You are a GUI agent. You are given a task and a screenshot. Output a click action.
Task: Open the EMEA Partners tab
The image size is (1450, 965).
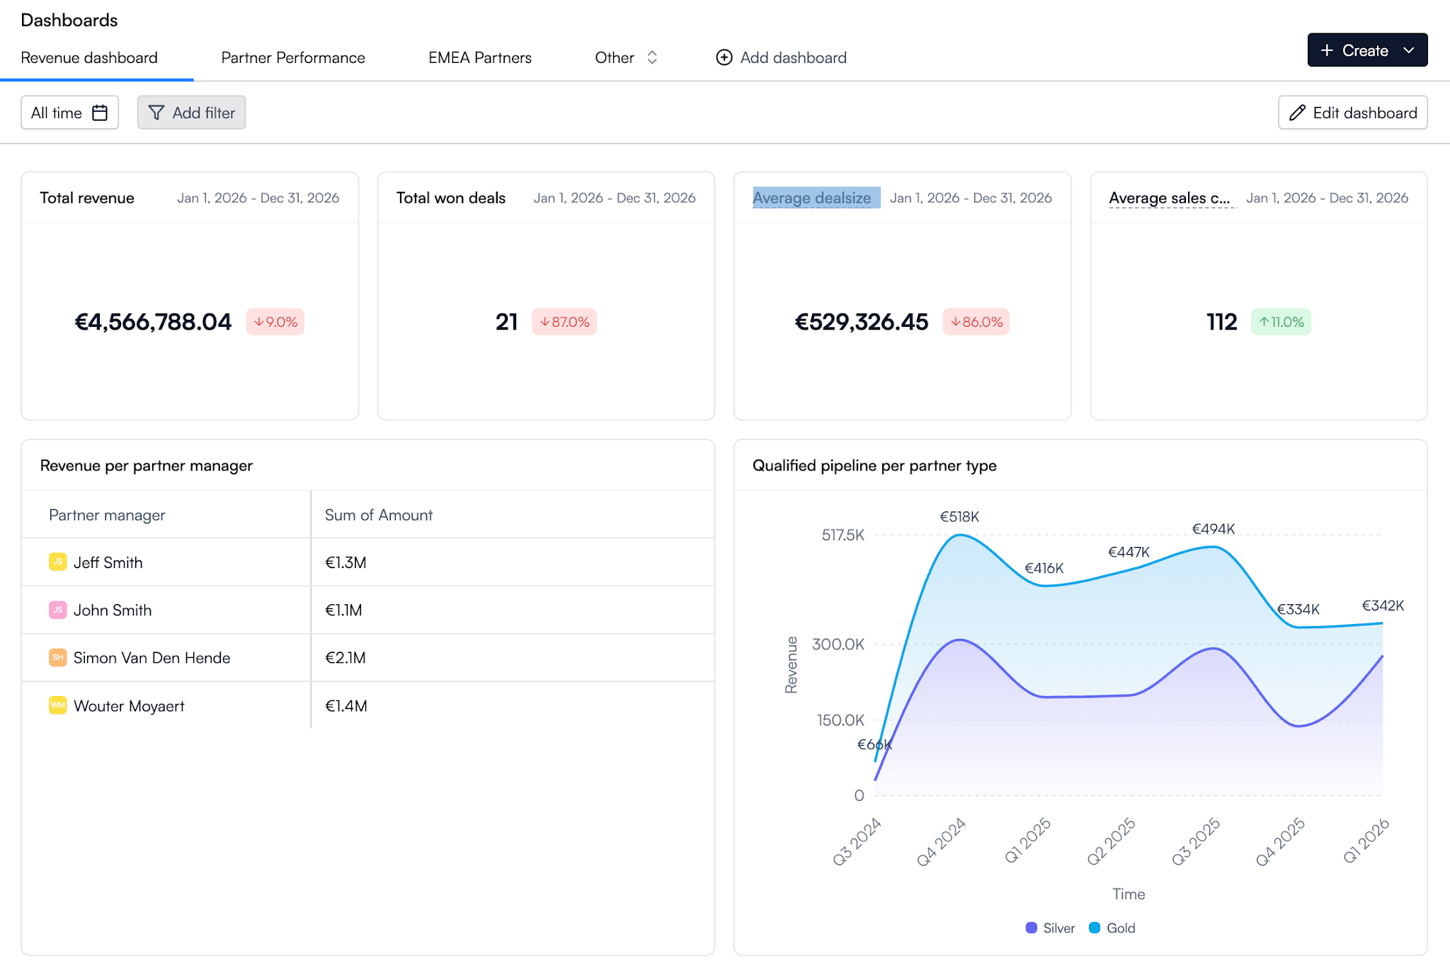click(480, 57)
